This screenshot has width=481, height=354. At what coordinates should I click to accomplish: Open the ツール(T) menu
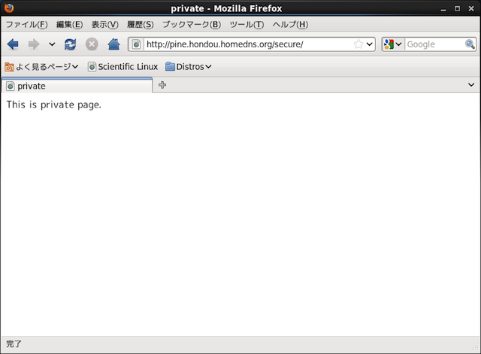246,24
